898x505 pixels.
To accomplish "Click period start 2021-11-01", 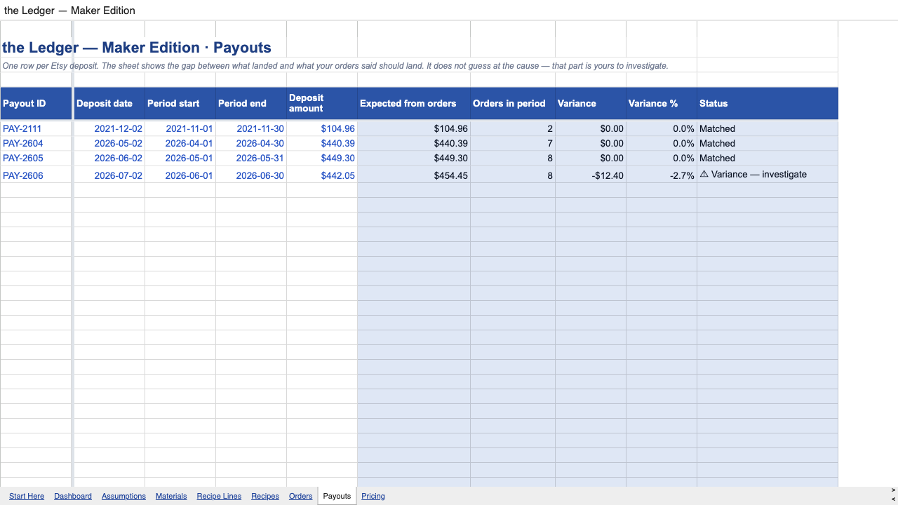I will [180, 128].
